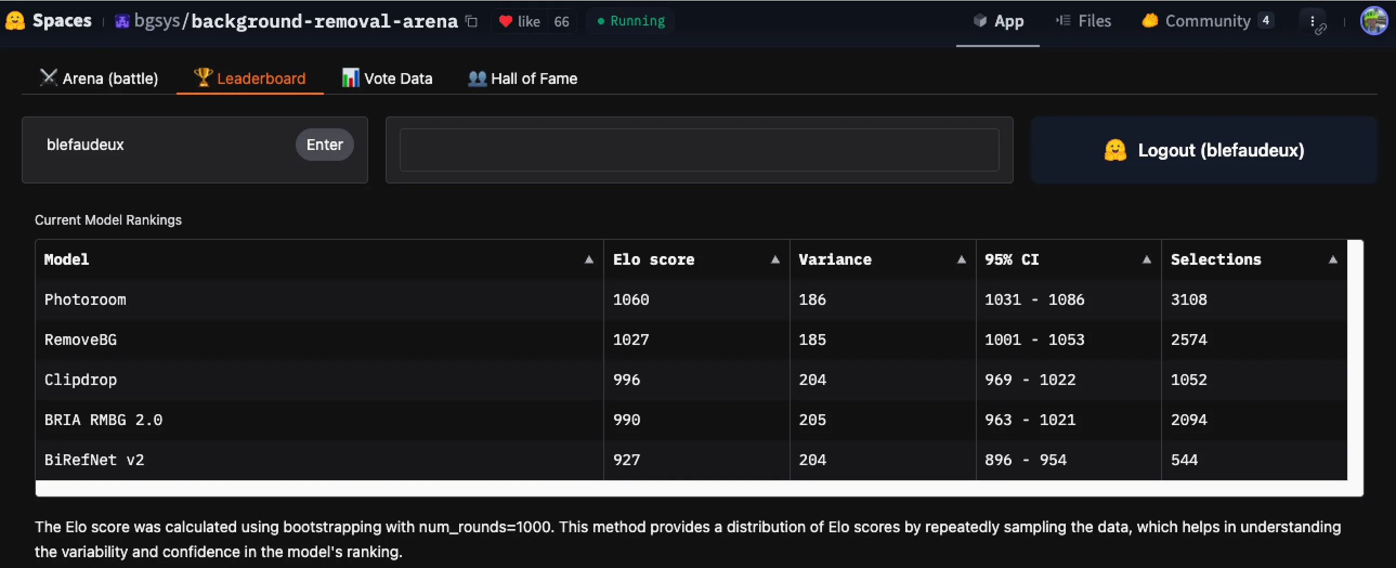Sort table by Model column arrow
The width and height of the screenshot is (1396, 568).
589,259
